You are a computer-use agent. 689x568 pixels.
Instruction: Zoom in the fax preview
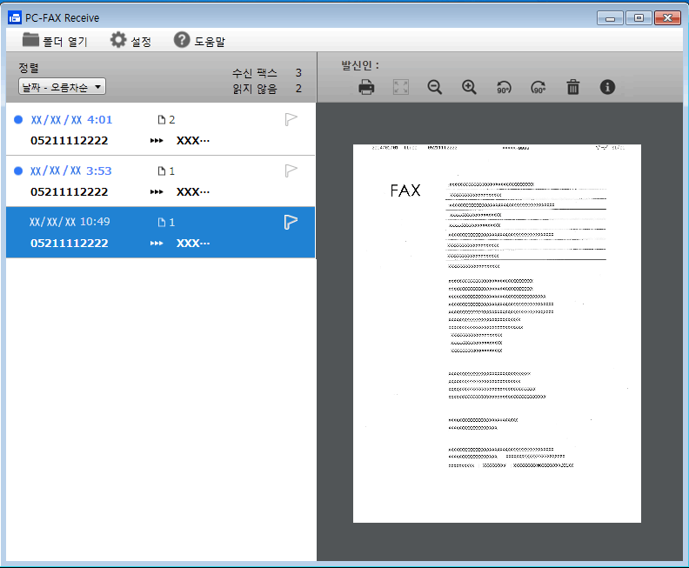(469, 87)
